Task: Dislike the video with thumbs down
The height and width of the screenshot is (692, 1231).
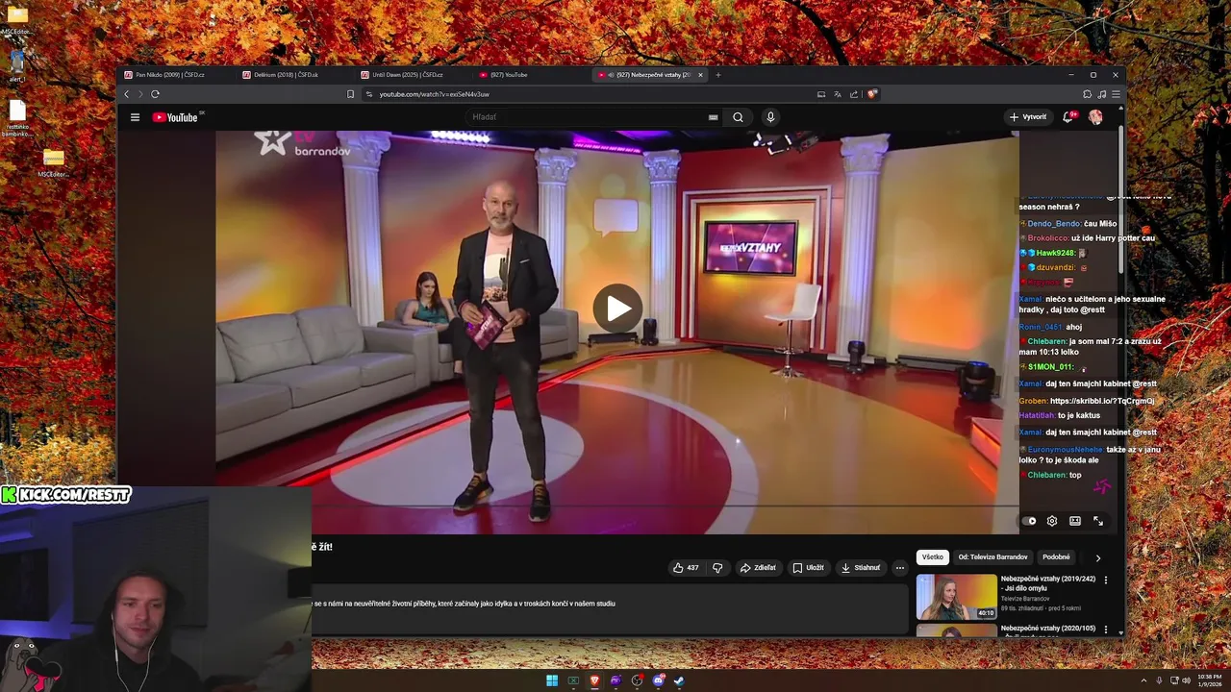Action: coord(717,568)
